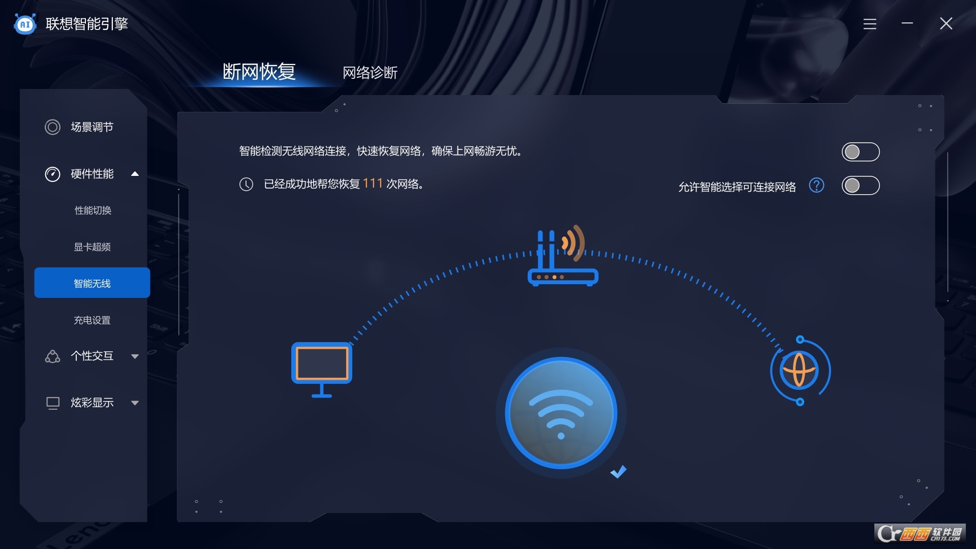The image size is (976, 549).
Task: Click the clock icon beside recovery count
Action: point(246,184)
